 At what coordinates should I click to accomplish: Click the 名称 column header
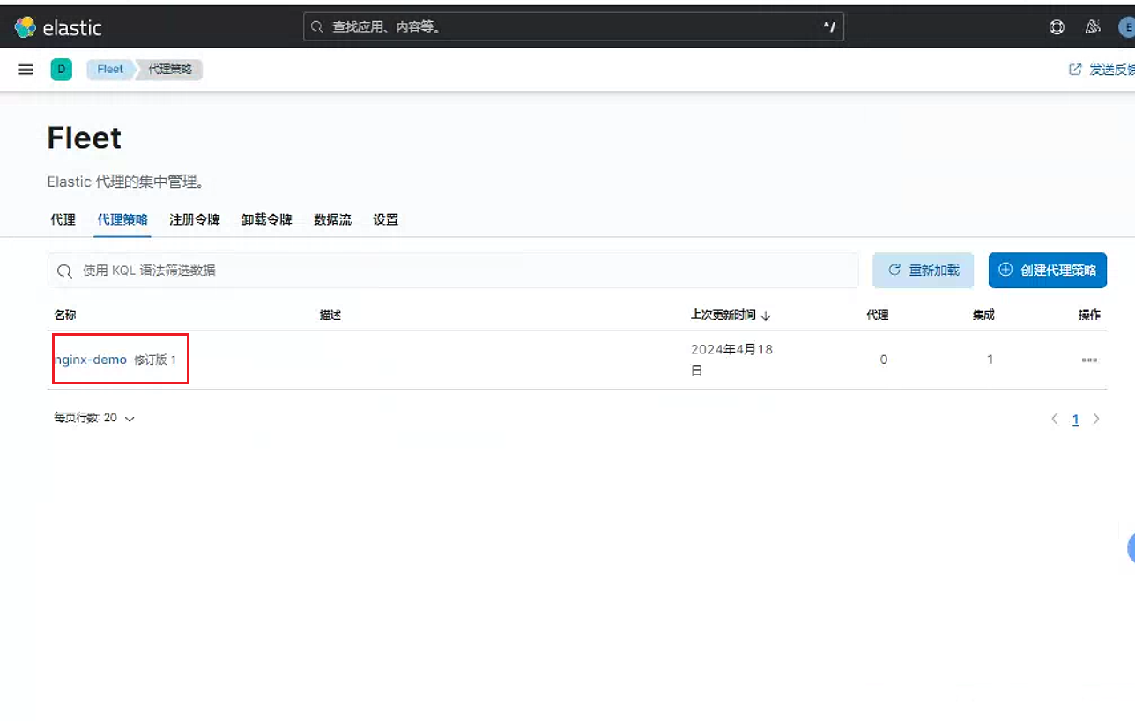pyautogui.click(x=65, y=315)
